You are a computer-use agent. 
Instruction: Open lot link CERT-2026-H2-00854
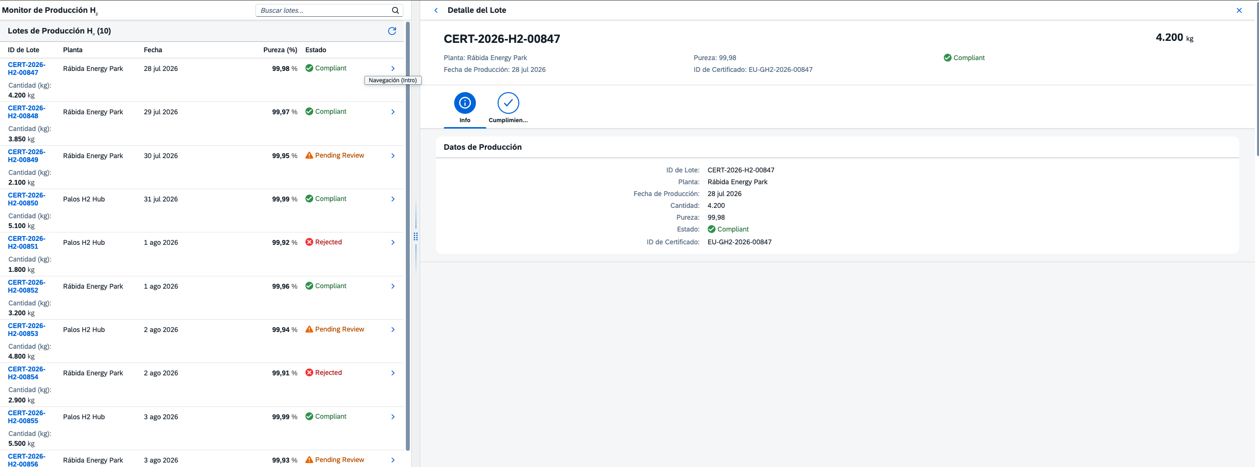27,373
